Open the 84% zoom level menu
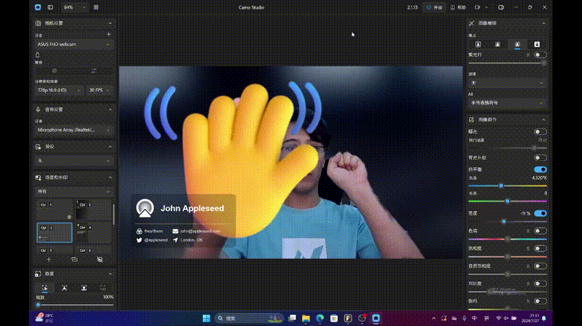The image size is (582, 326). point(74,7)
